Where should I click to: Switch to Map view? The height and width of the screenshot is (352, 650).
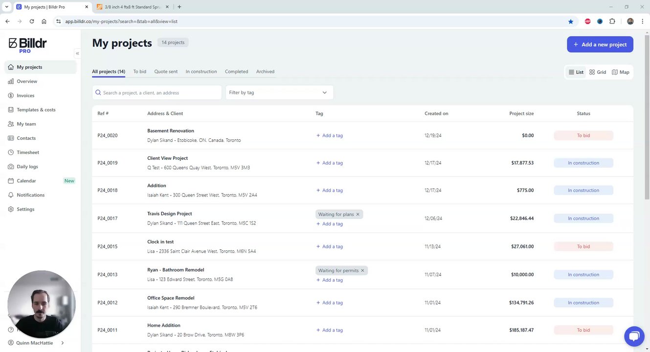click(621, 72)
